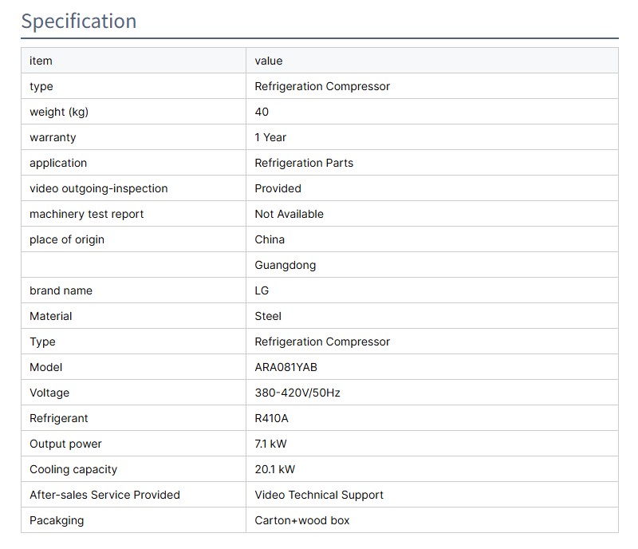Select the Refrigeration Compressor type value
Screen dimensions: 638x549
point(322,86)
